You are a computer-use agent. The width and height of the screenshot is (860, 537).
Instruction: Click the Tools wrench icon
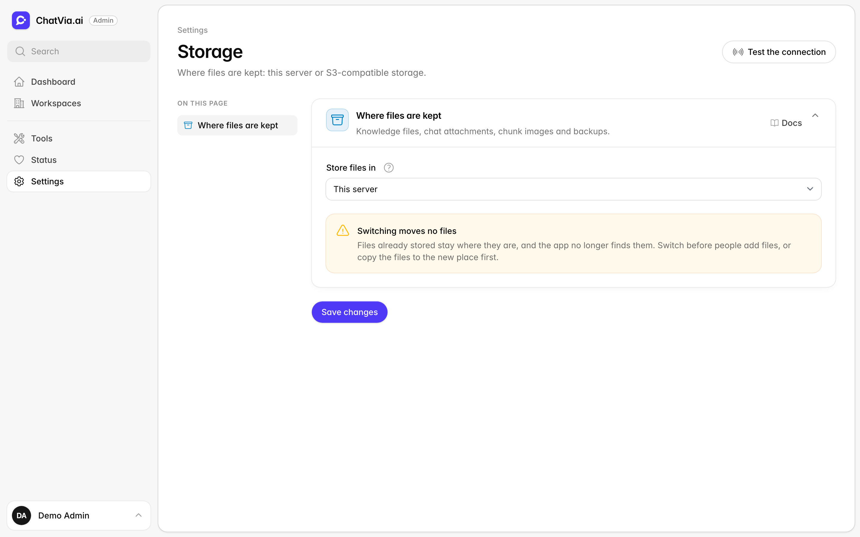click(x=19, y=138)
